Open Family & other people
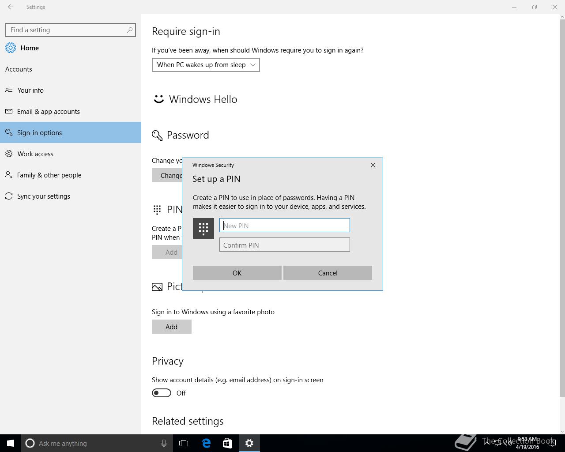The height and width of the screenshot is (452, 565). click(x=71, y=175)
